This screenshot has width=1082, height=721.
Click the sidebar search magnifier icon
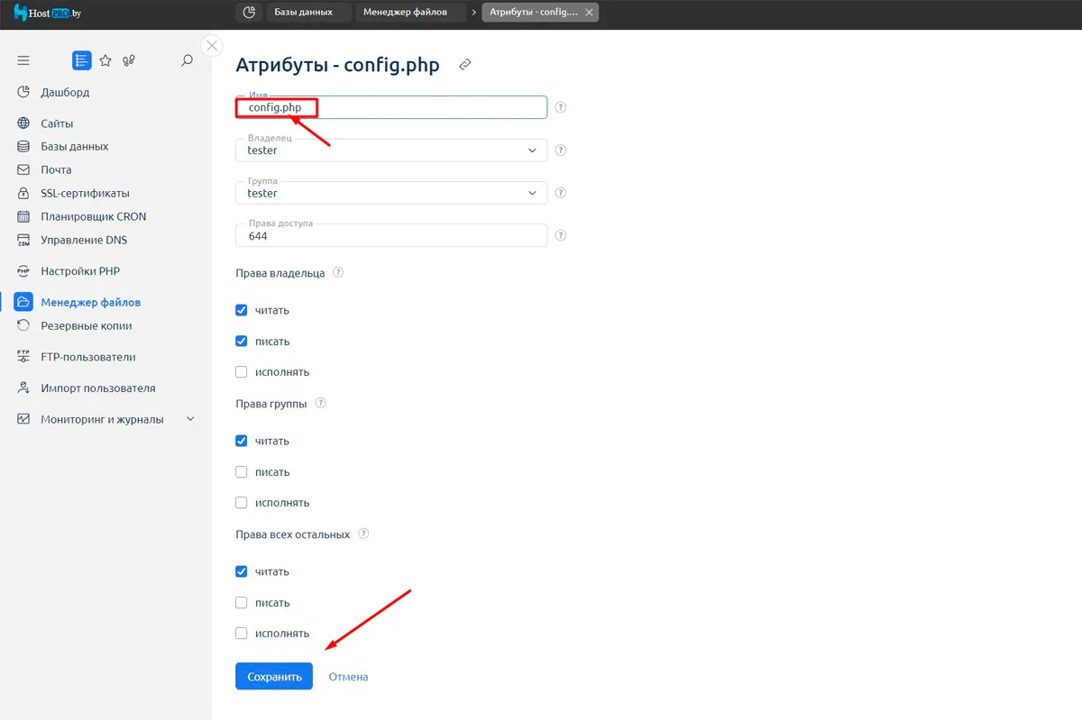(x=187, y=60)
